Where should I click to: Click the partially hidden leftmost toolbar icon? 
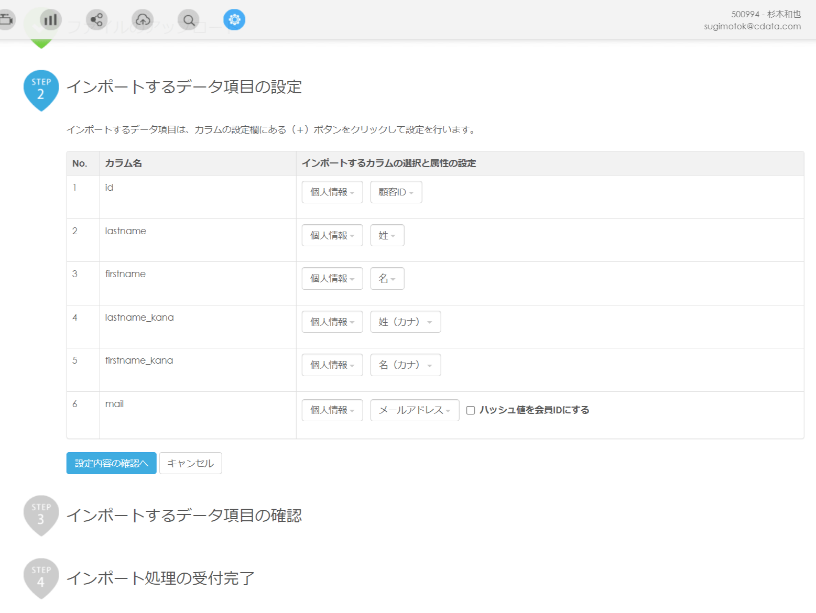point(6,20)
